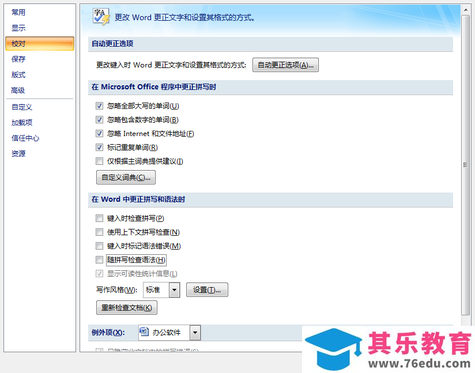This screenshot has width=475, height=373.
Task: Open the 写作风格 dropdown arrow
Action: pos(174,290)
